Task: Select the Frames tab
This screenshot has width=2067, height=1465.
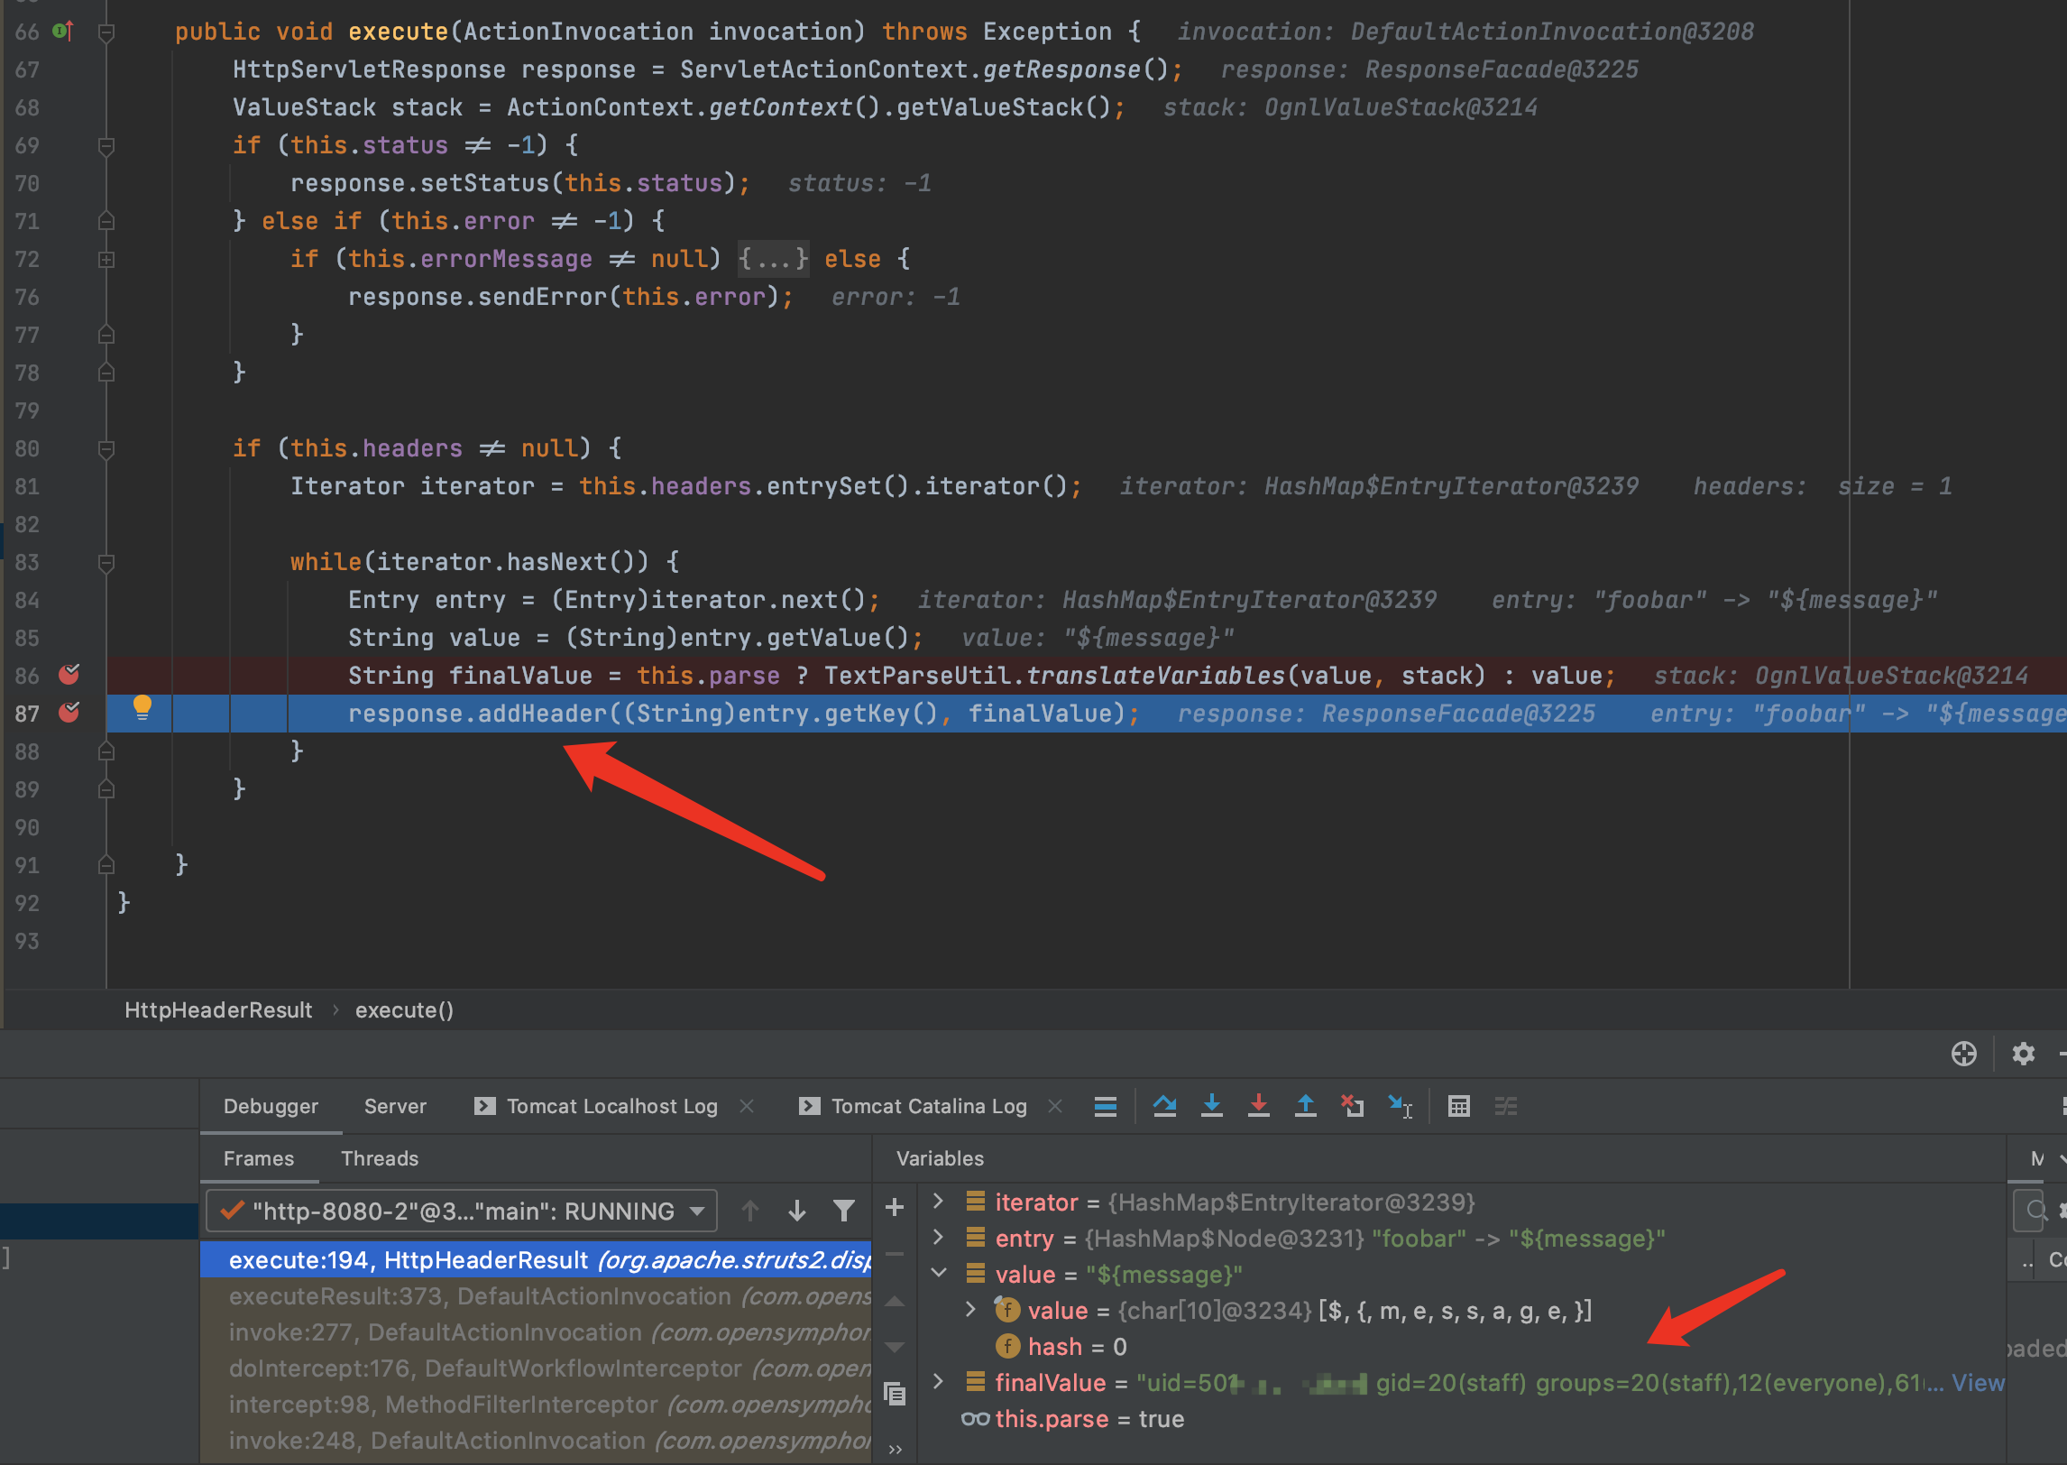Action: [259, 1158]
